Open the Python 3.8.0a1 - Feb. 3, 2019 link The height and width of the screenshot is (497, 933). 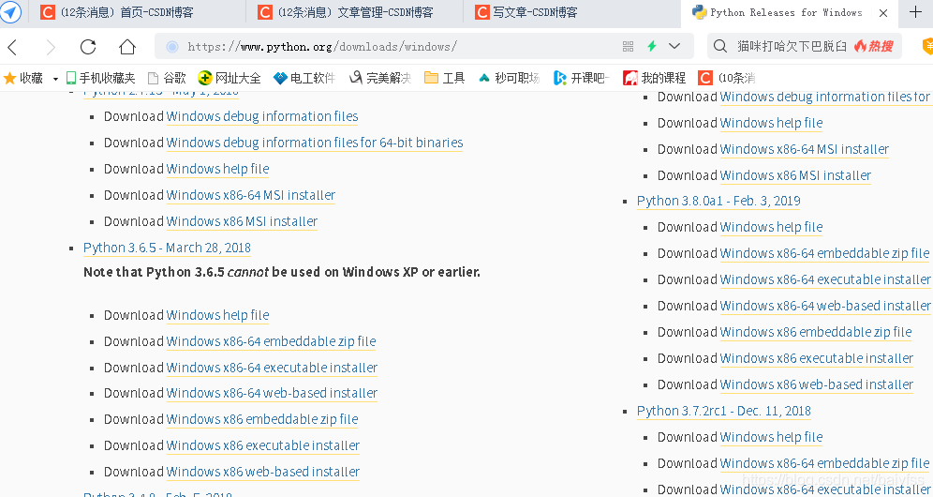pyautogui.click(x=718, y=201)
